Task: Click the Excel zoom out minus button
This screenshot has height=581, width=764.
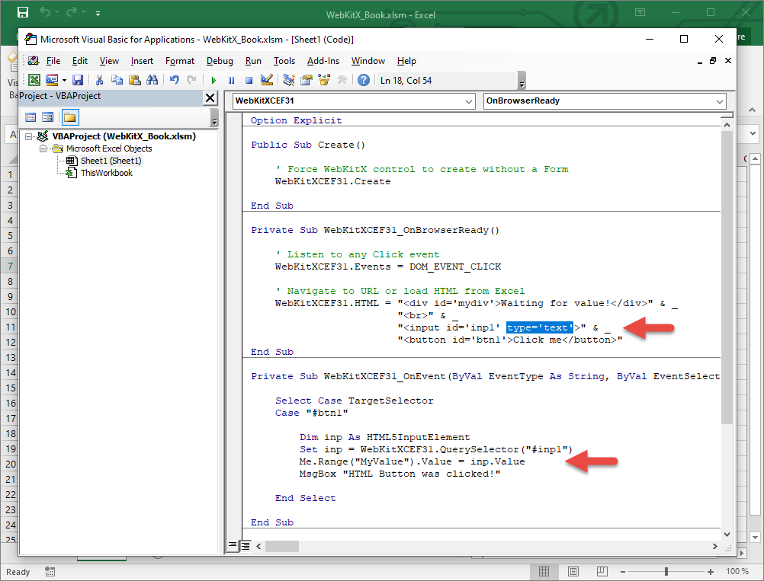Action: 623,572
